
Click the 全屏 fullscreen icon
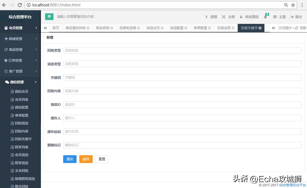click(x=224, y=17)
